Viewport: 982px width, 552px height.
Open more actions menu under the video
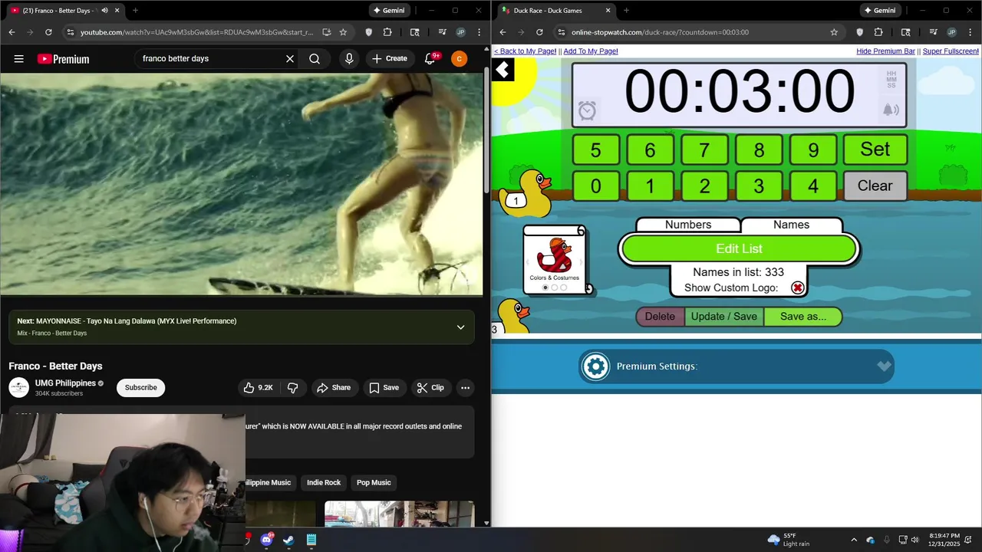click(x=465, y=388)
